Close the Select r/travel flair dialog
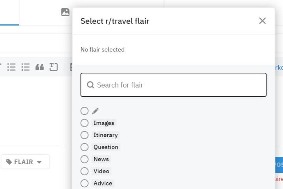283x189 pixels. [262, 21]
